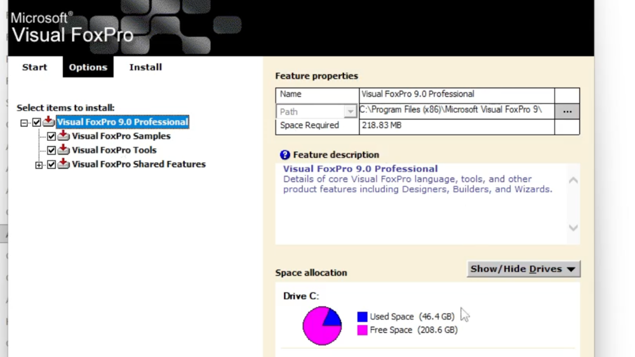Select the Options tab
This screenshot has height=357, width=635.
coord(88,67)
